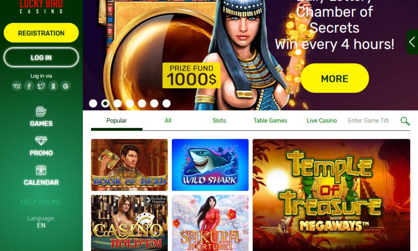
Task: Select the last banner slide dot
Action: (x=167, y=103)
